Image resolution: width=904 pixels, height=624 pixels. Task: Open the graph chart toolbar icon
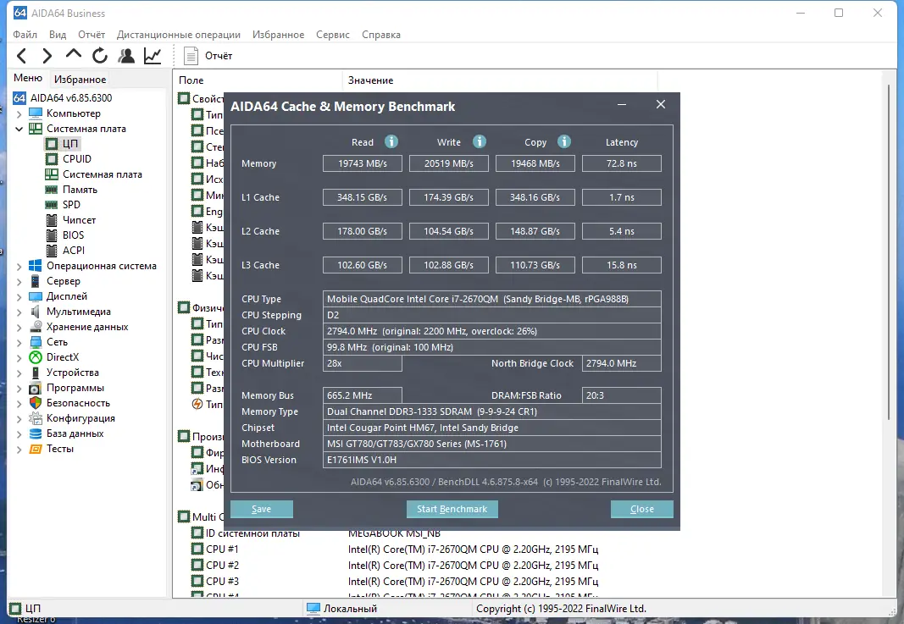(153, 56)
